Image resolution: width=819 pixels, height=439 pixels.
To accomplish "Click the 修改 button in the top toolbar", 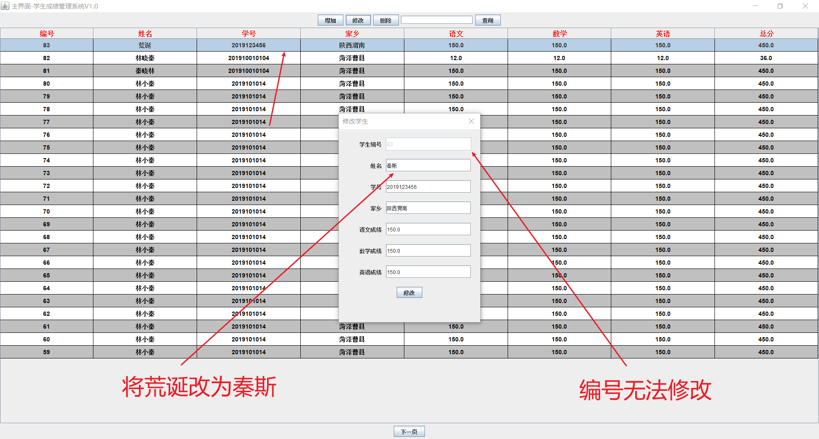I will pos(358,20).
